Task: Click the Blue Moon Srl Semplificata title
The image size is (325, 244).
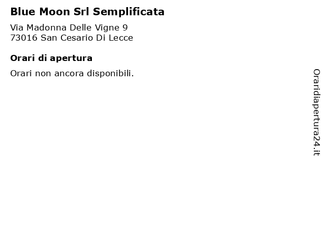Action: (x=87, y=12)
